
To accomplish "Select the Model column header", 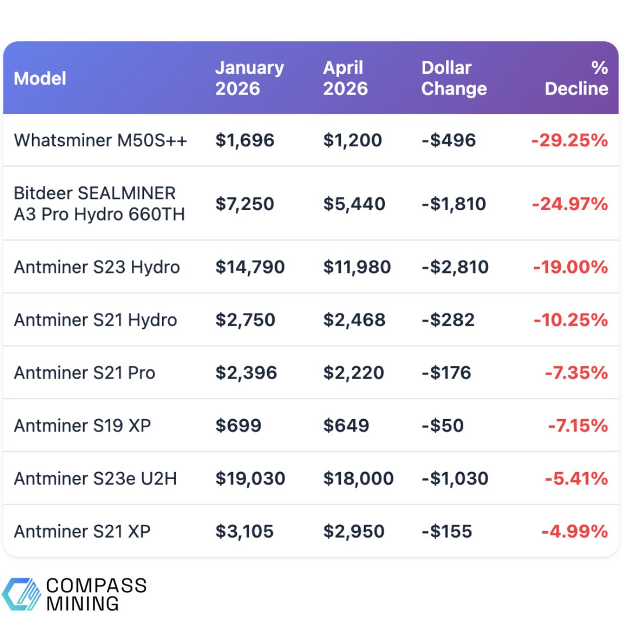I will click(x=40, y=78).
